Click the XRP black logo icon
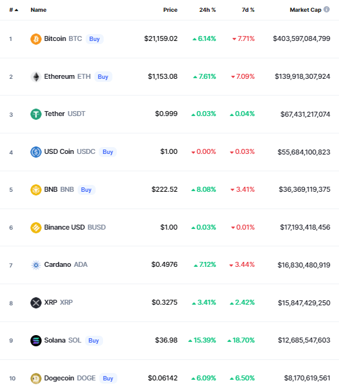 pos(36,303)
